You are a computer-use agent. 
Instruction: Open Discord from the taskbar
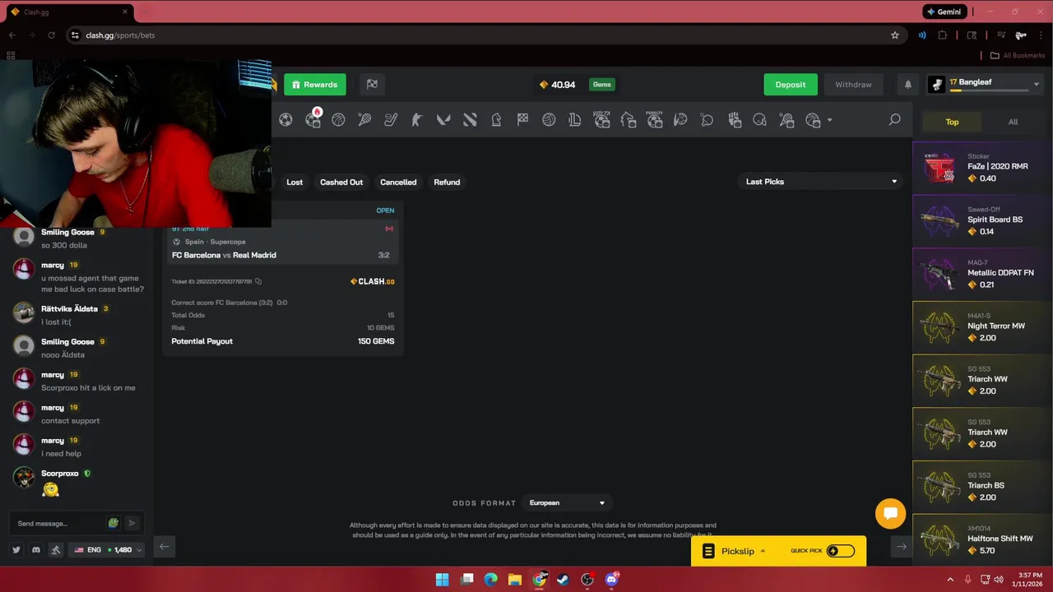(611, 580)
